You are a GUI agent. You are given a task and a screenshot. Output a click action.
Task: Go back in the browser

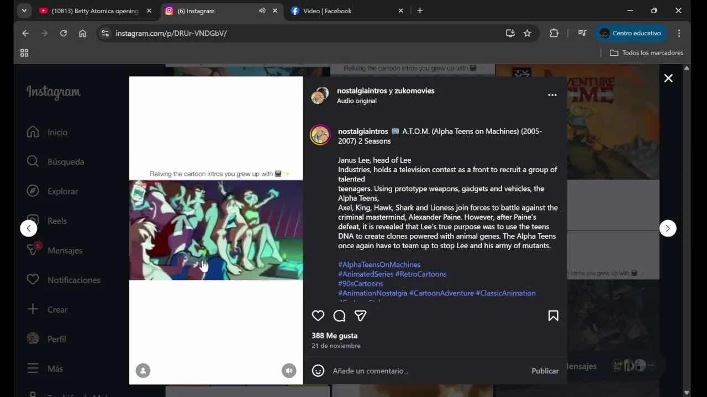click(25, 34)
